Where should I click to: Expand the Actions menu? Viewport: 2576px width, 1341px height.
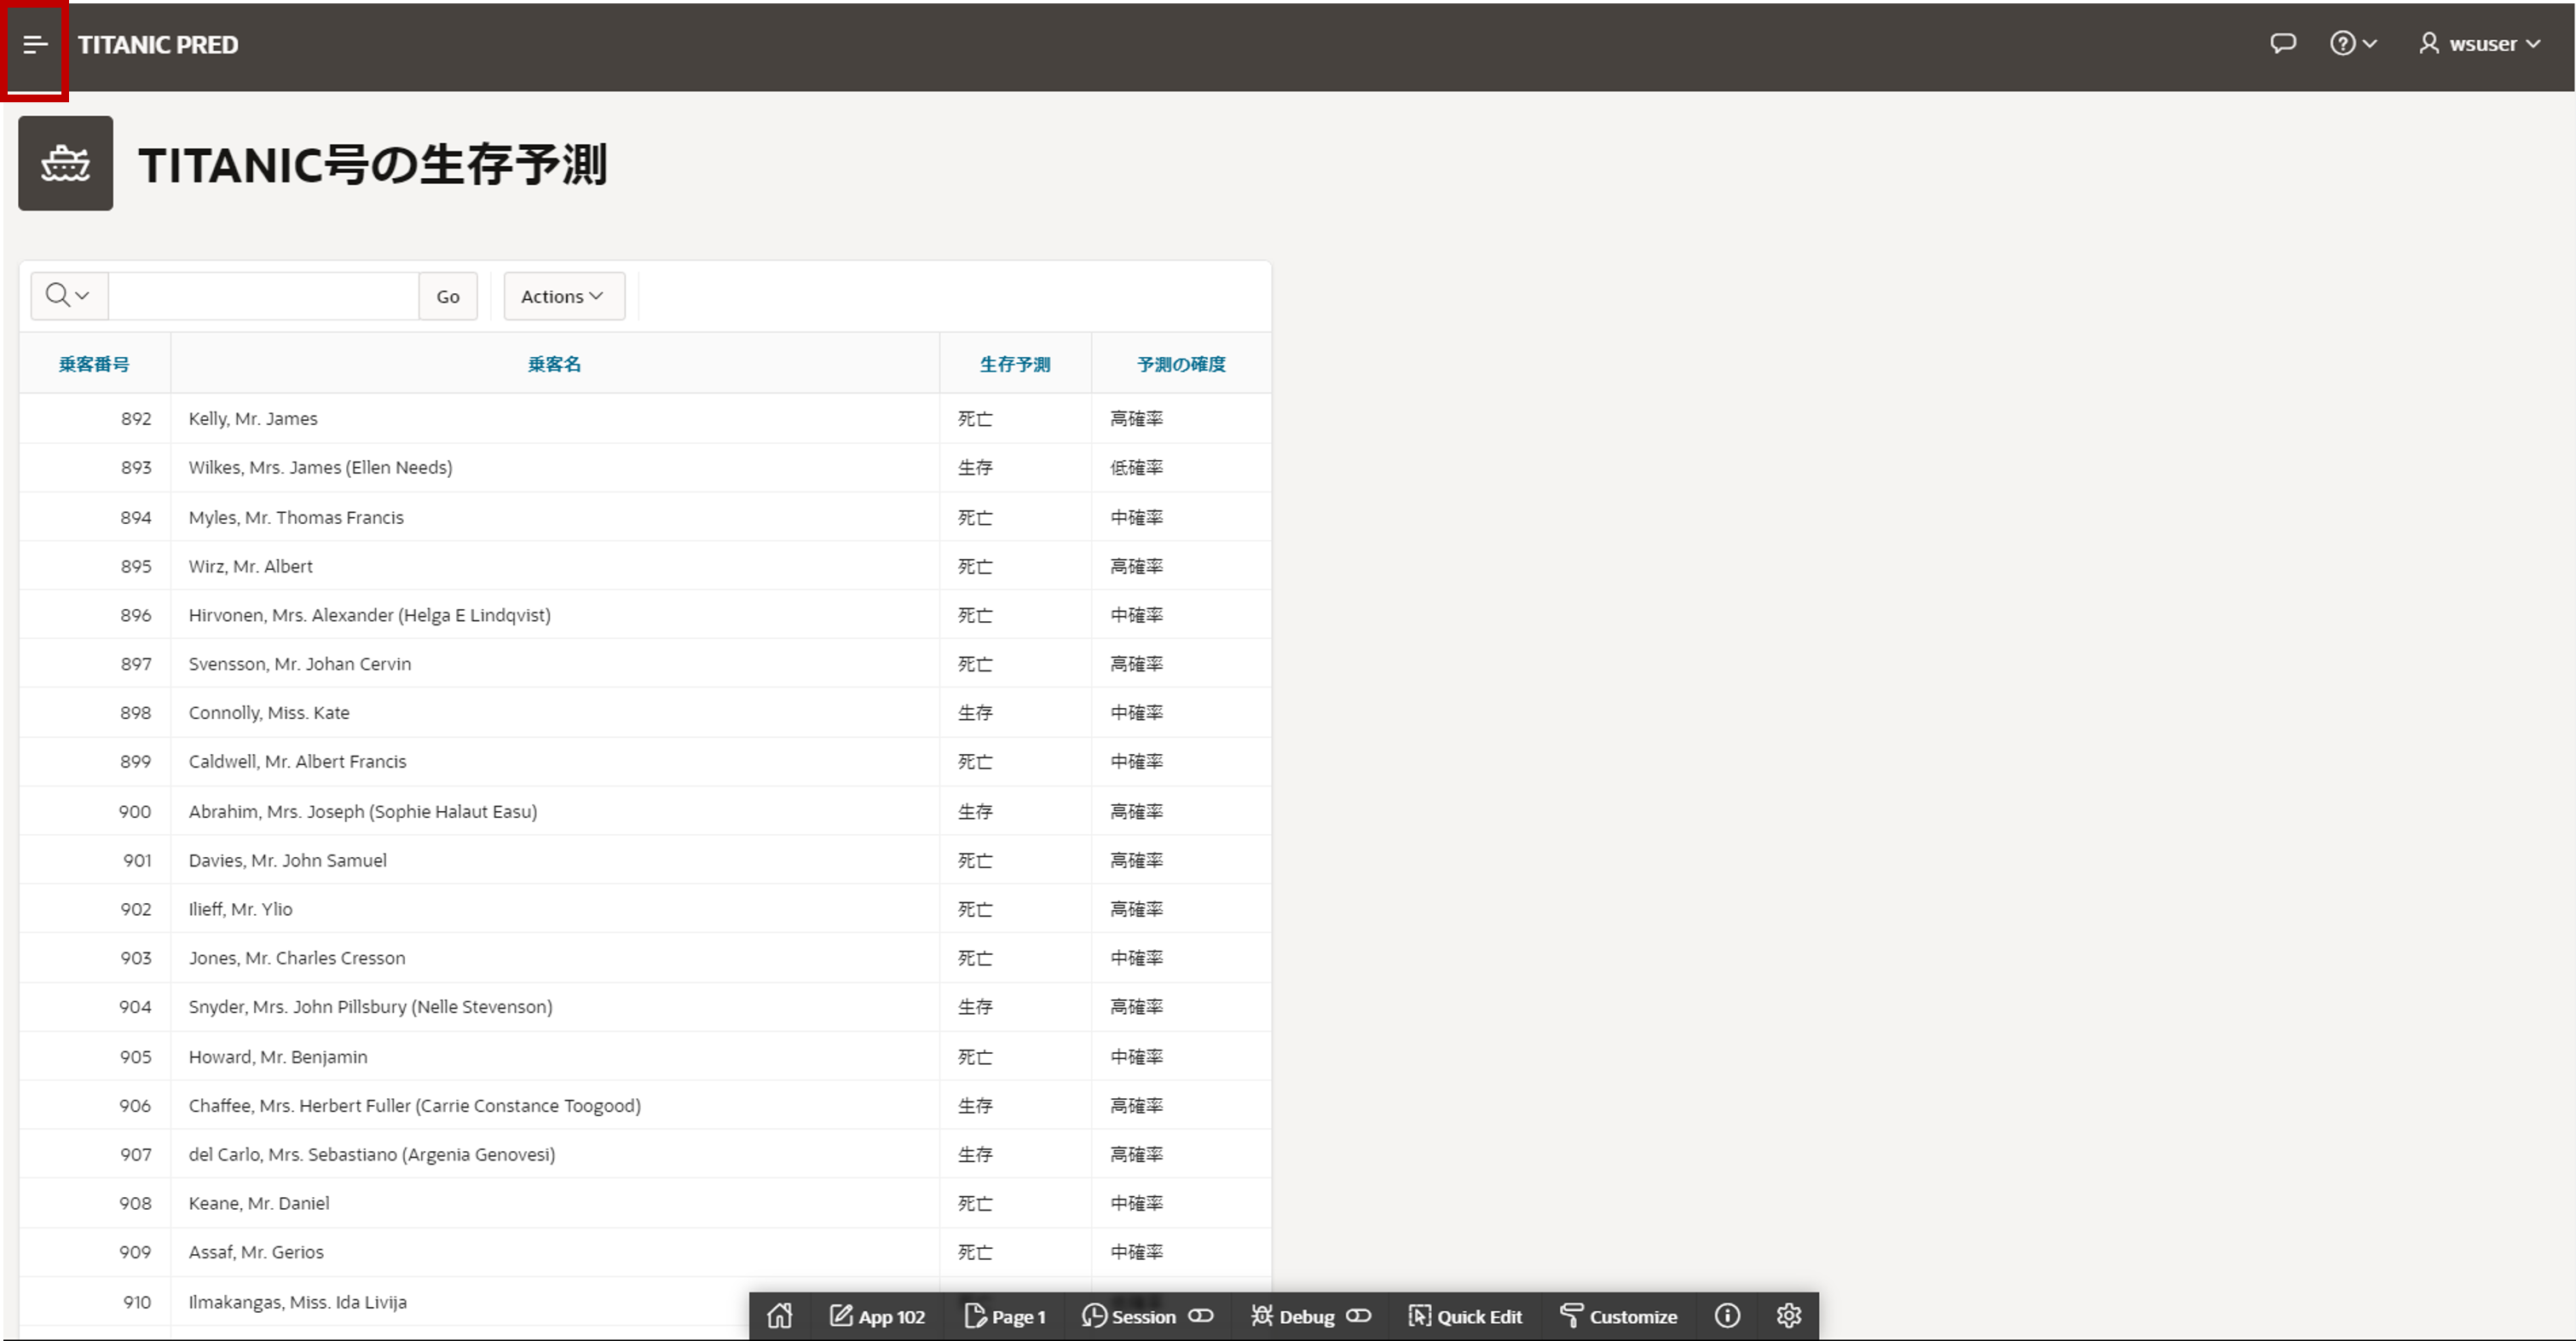click(563, 296)
